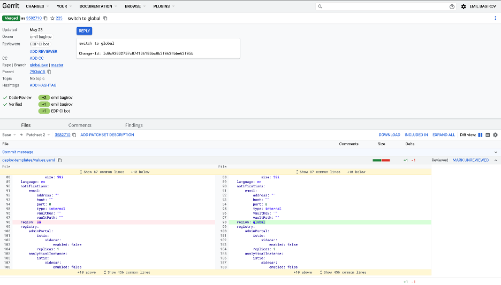This screenshot has width=501, height=285.
Task: Collapse the values.yaml file diff
Action: point(496,160)
